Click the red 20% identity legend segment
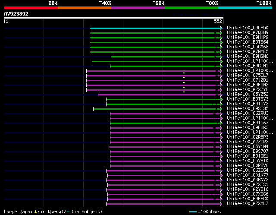 click(x=31, y=8)
